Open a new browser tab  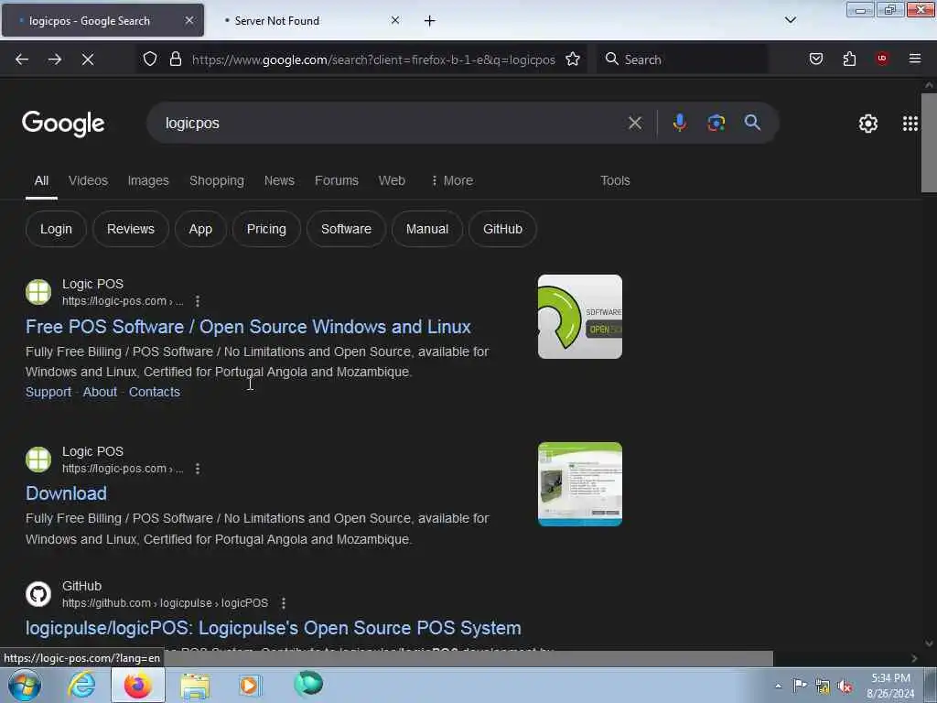[x=430, y=21]
